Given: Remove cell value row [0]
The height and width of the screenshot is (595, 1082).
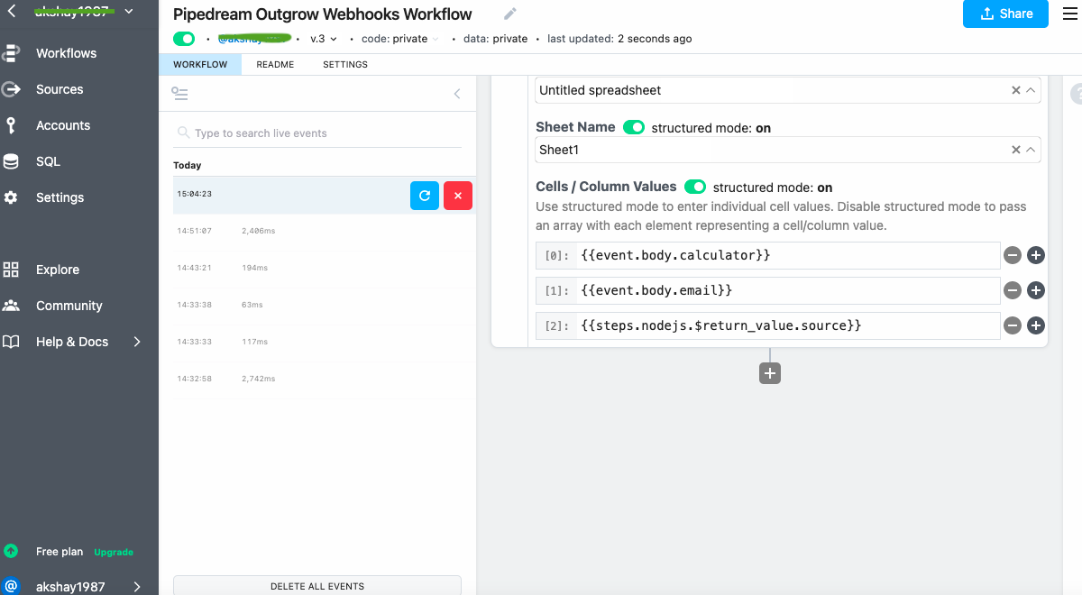Looking at the screenshot, I should point(1013,255).
